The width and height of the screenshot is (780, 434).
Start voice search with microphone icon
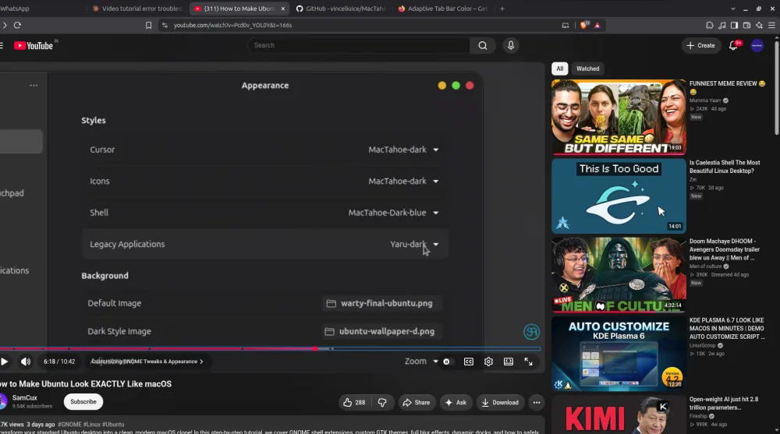(x=510, y=45)
